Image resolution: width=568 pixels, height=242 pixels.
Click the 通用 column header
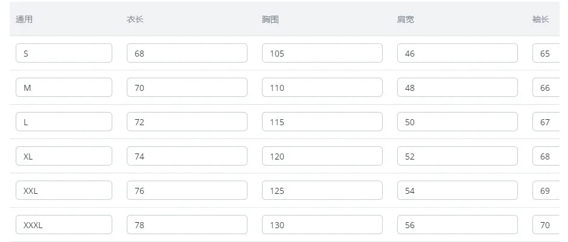[24, 19]
